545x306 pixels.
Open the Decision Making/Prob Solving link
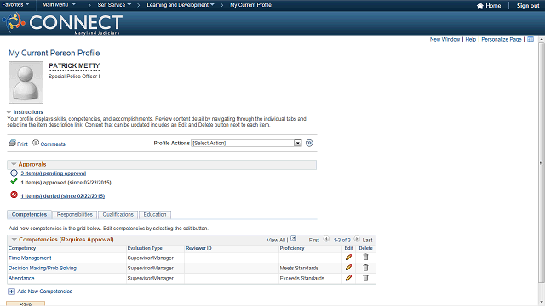pos(43,269)
